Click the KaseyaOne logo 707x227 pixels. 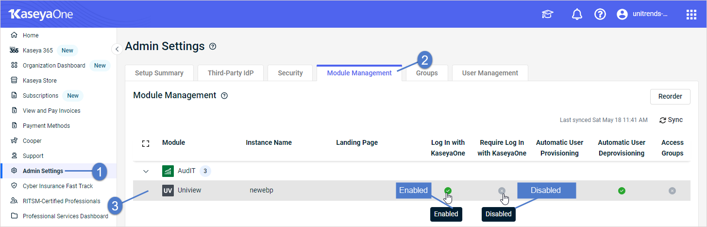[41, 14]
